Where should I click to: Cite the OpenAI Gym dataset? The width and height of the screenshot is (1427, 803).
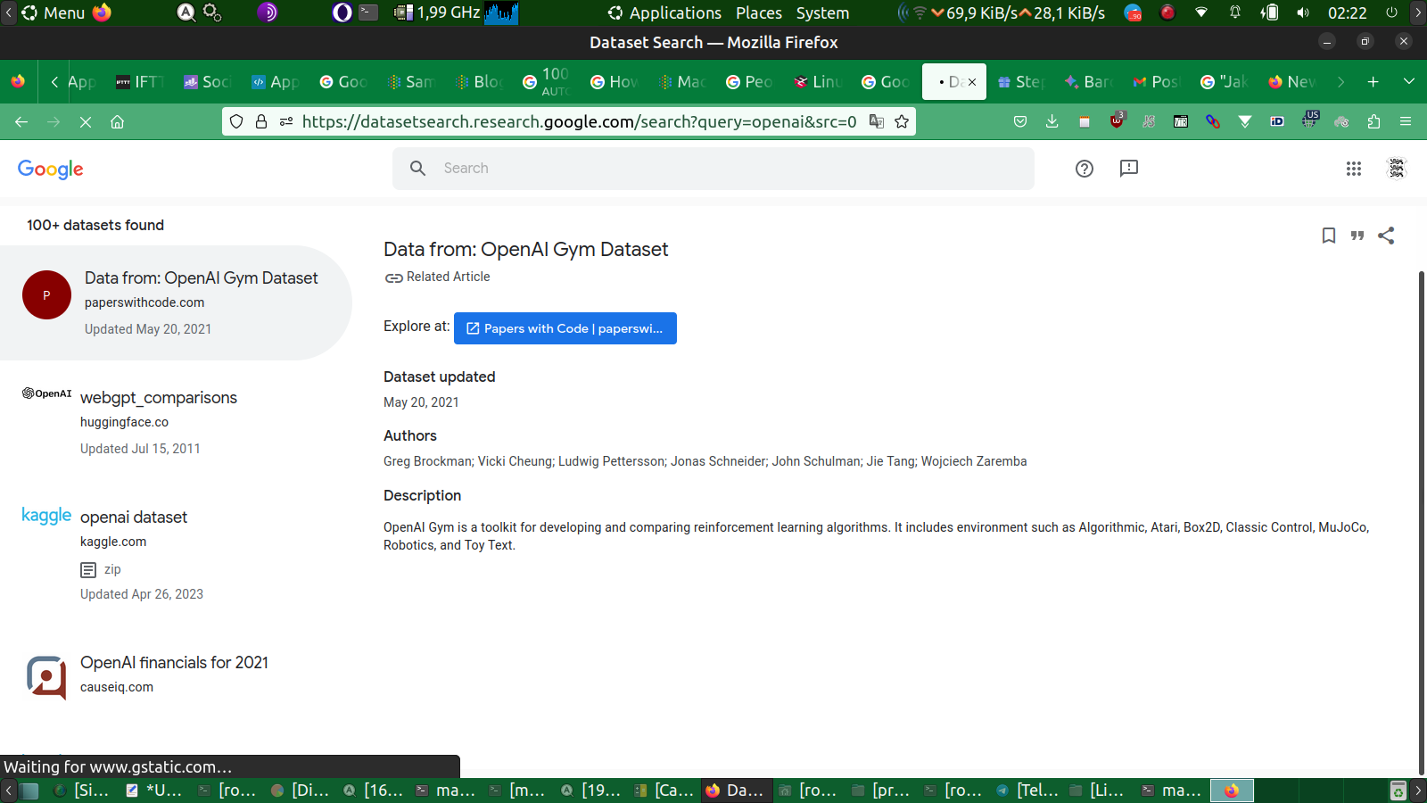tap(1357, 236)
